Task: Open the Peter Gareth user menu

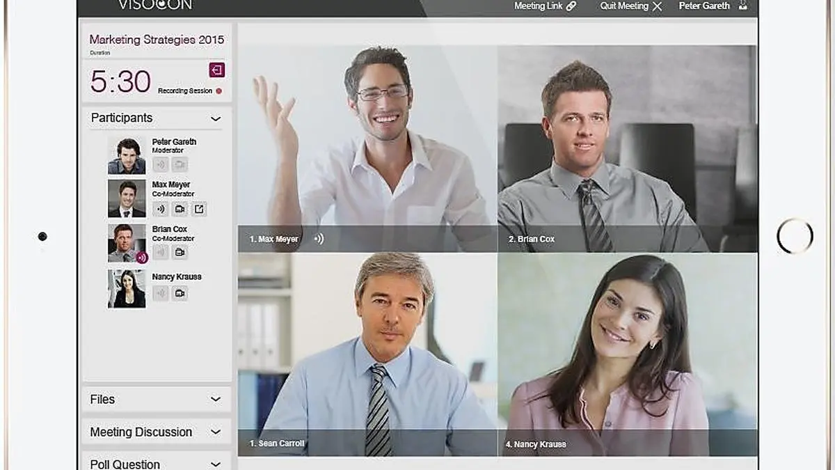Action: (704, 6)
